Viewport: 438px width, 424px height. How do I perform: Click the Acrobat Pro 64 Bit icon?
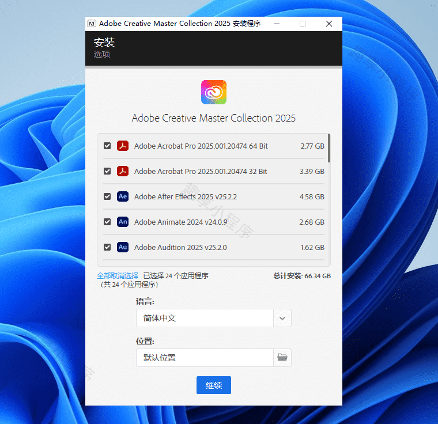pos(123,146)
